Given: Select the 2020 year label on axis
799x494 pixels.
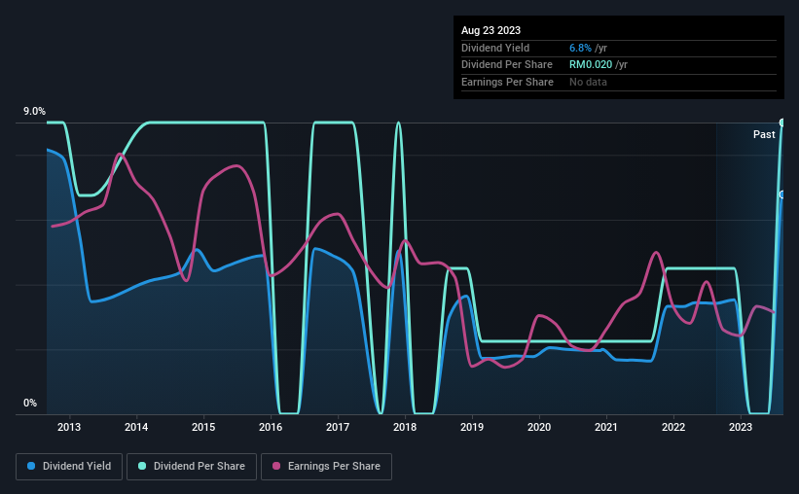Looking at the screenshot, I should [539, 427].
